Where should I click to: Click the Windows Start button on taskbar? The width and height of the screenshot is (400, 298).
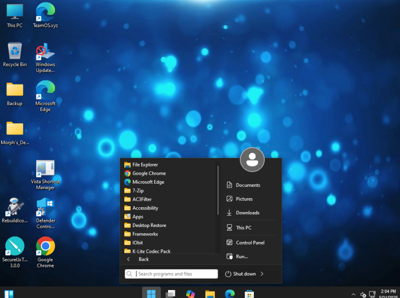coord(151,293)
